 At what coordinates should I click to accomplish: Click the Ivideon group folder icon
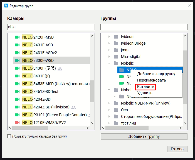[x=116, y=37]
